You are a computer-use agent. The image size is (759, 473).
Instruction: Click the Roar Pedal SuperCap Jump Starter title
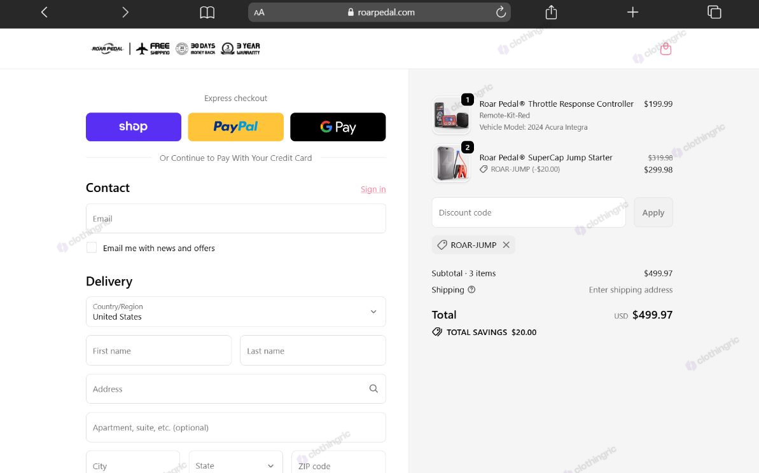(545, 157)
